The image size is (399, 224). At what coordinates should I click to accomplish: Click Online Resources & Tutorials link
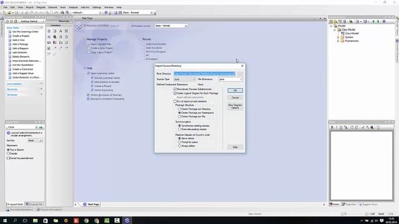pyautogui.click(x=106, y=95)
